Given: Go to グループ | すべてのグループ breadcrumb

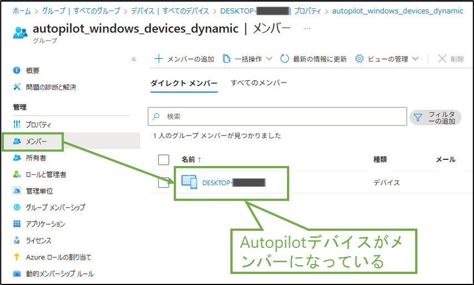Looking at the screenshot, I should point(81,11).
